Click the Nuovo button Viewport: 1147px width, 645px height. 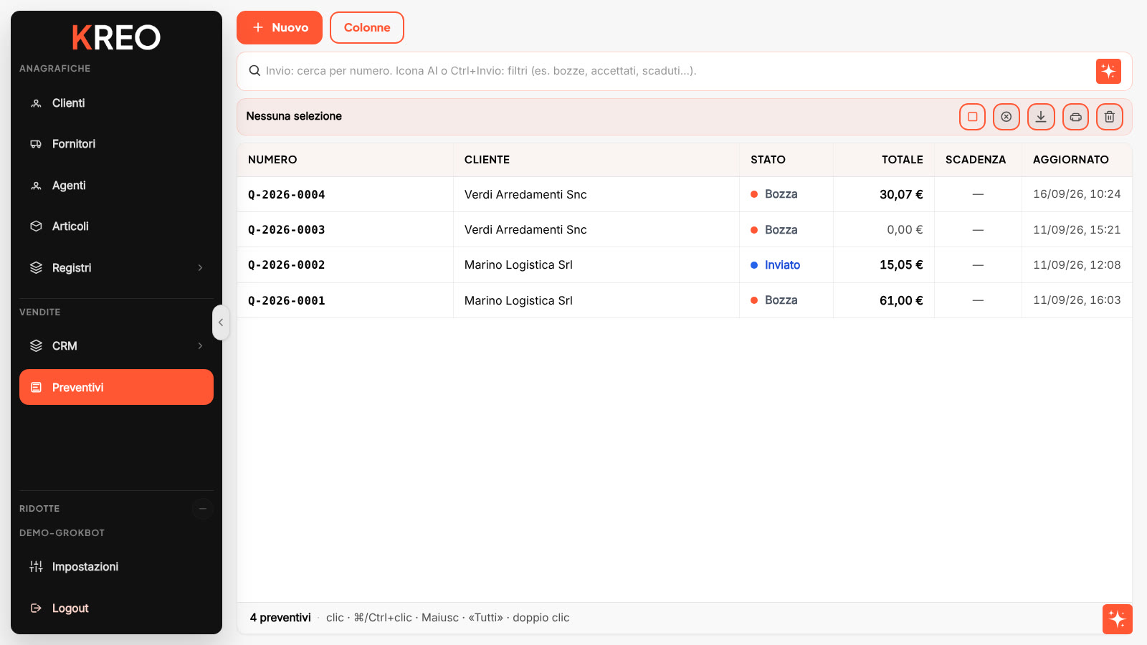coord(280,28)
